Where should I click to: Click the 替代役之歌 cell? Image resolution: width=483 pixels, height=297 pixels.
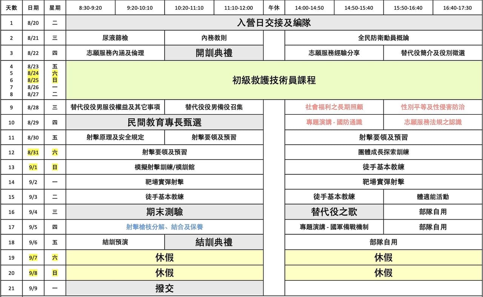pyautogui.click(x=334, y=212)
